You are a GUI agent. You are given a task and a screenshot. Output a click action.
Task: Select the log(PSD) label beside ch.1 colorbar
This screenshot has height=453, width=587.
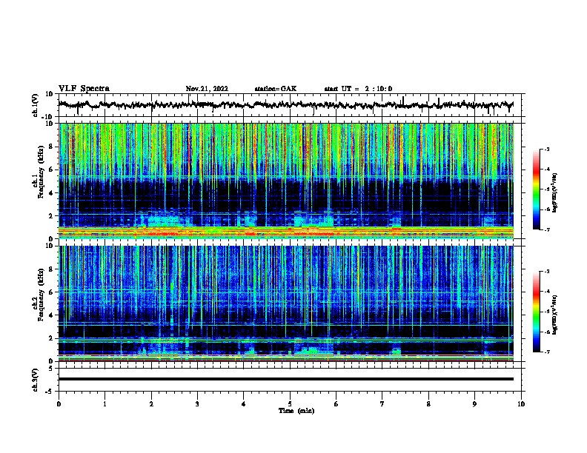[554, 193]
